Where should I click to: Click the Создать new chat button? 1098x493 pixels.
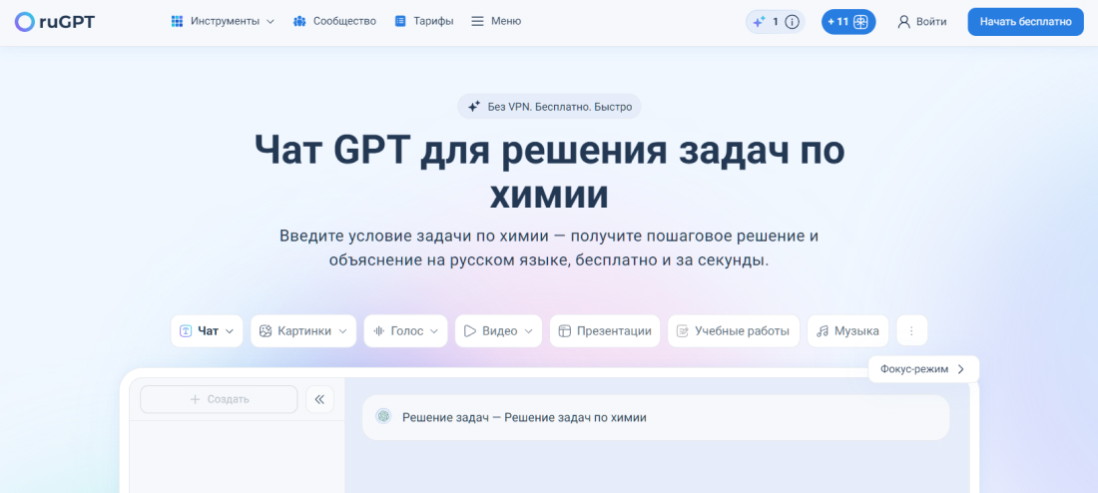pos(219,399)
